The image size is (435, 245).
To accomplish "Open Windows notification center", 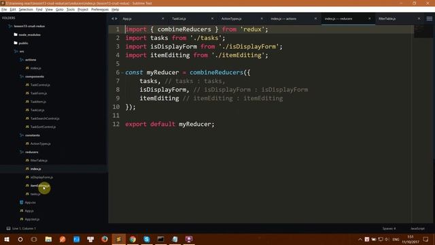I will (426, 239).
